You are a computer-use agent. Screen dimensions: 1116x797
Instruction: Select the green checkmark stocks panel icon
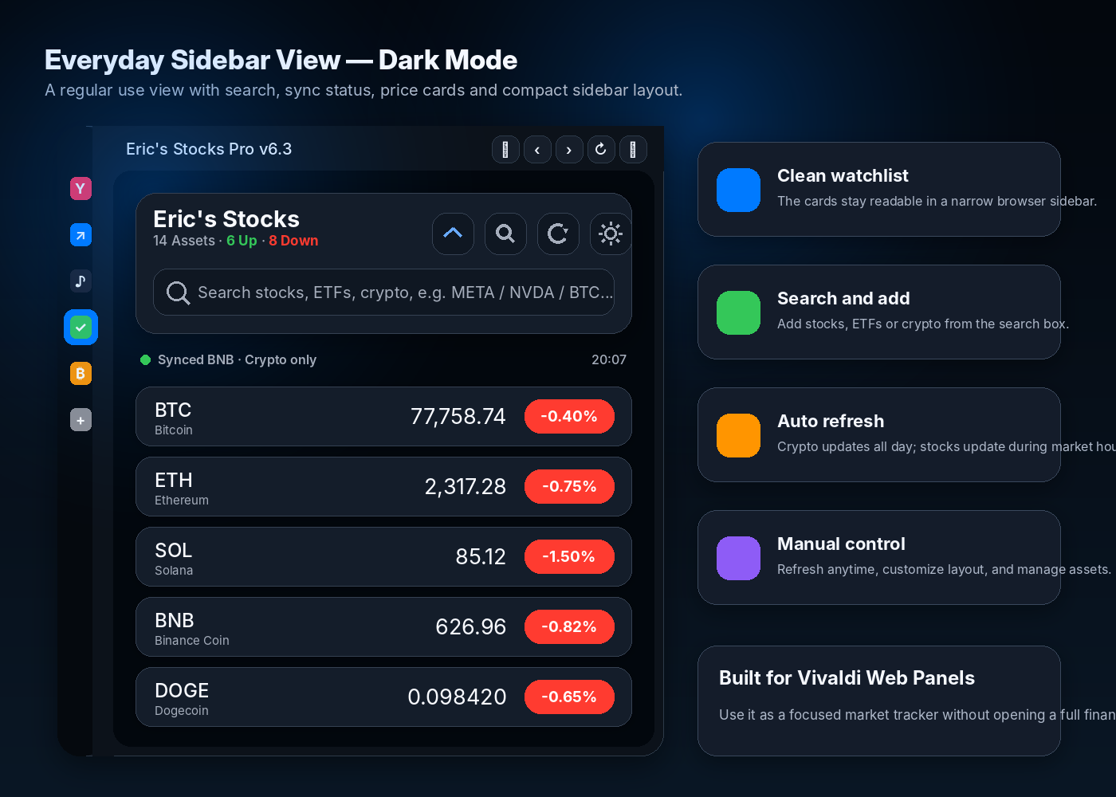coord(81,328)
